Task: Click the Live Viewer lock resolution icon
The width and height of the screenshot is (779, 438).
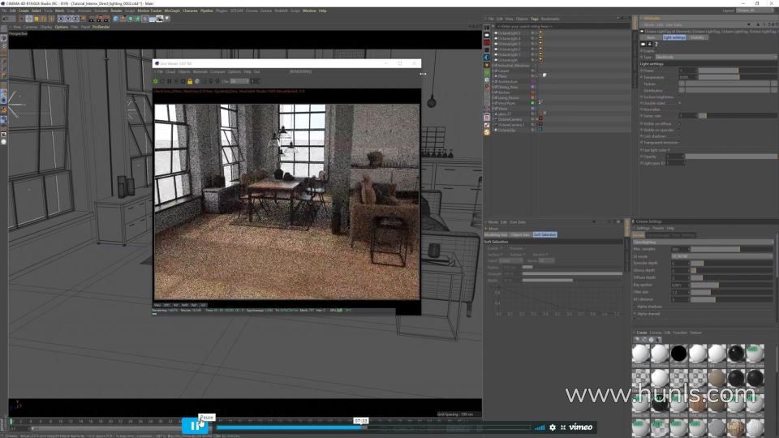Action: click(190, 81)
